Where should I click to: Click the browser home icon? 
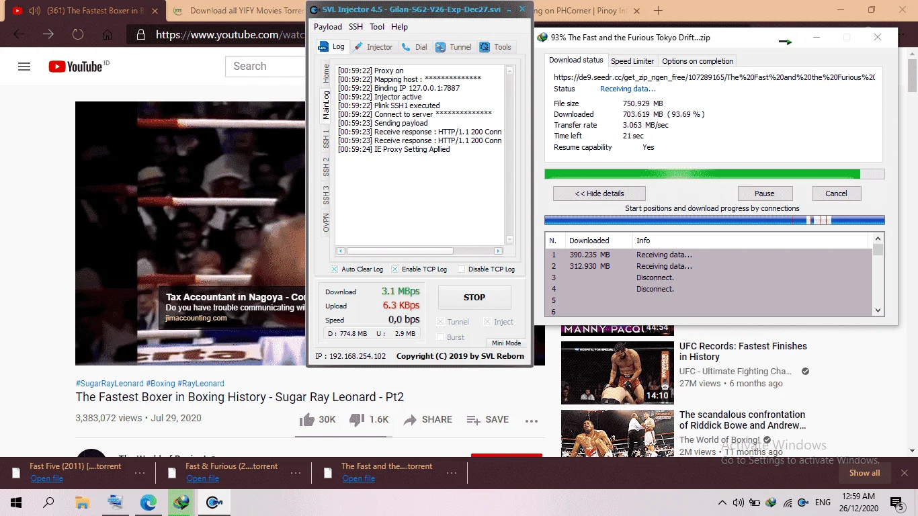point(107,34)
